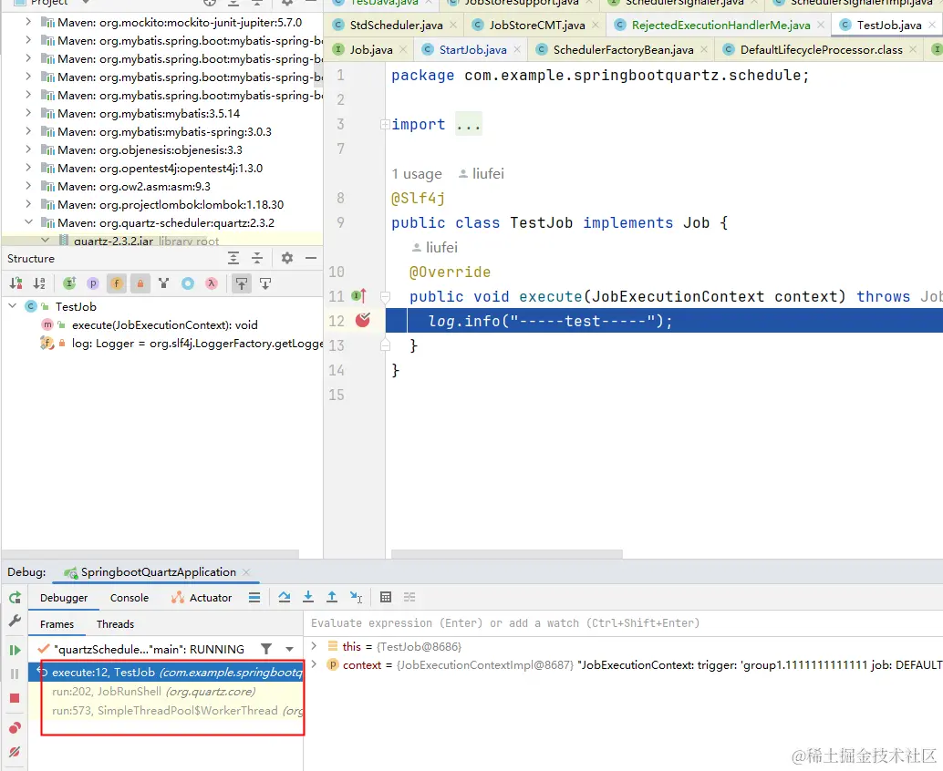943x771 pixels.
Task: Toggle Show Inherited members in Structure
Action: tap(69, 283)
